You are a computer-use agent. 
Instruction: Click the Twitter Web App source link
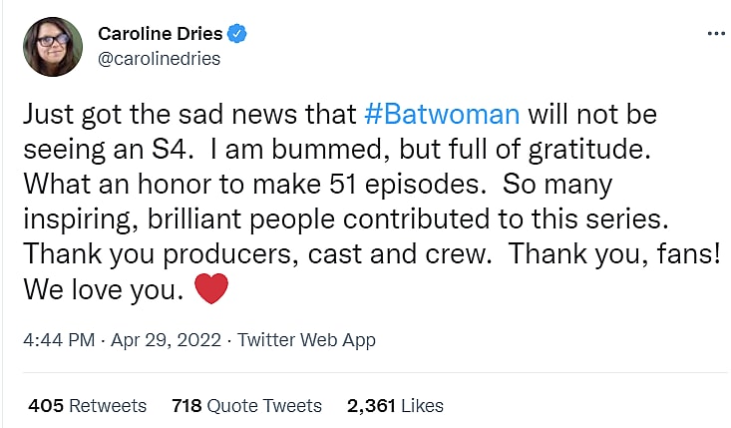pos(305,340)
